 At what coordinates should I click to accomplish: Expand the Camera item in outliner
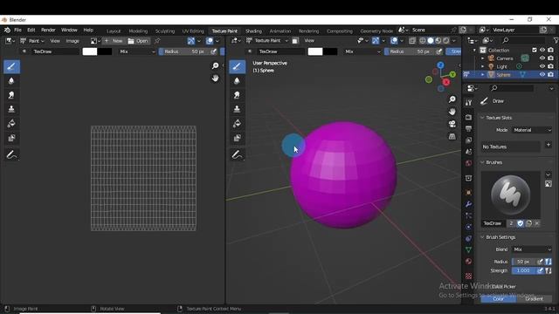(x=483, y=58)
